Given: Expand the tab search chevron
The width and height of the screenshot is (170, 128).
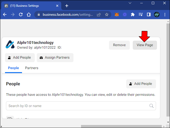Looking at the screenshot, I should [130, 3].
